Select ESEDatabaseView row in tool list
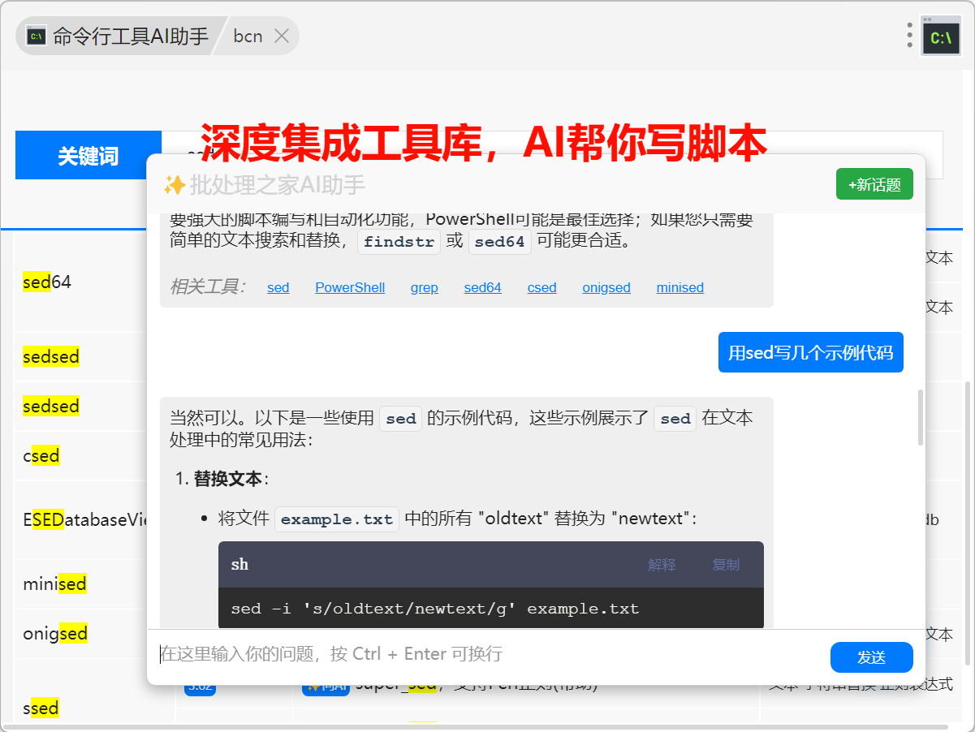The width and height of the screenshot is (975, 732). click(x=84, y=520)
